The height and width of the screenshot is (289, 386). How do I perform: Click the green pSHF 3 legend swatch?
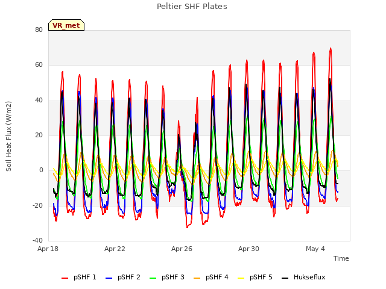click(153, 278)
